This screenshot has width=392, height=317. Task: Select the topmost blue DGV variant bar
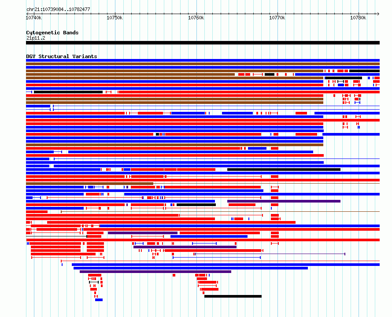[203, 60]
